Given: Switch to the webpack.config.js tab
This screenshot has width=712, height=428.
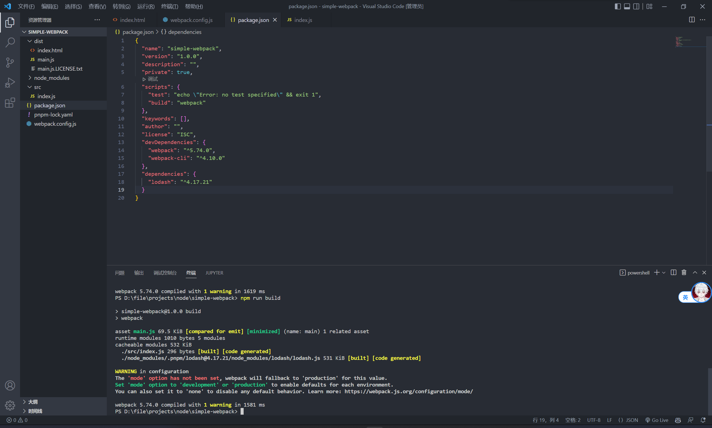Looking at the screenshot, I should 191,20.
